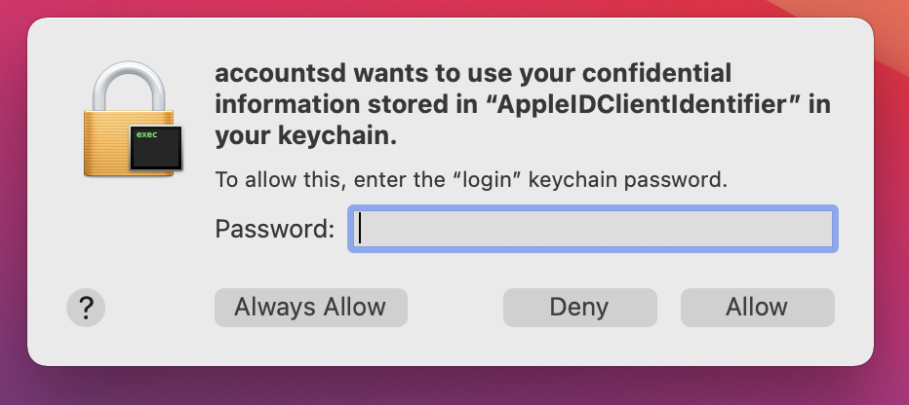Click the green "exec" text on badge
Image resolution: width=909 pixels, height=405 pixels.
tap(146, 134)
